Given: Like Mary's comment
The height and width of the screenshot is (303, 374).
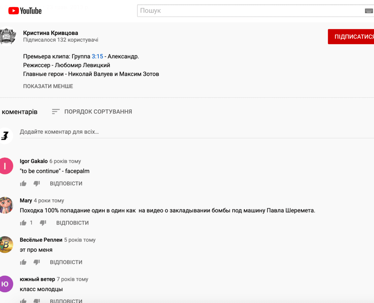Looking at the screenshot, I should tap(23, 223).
